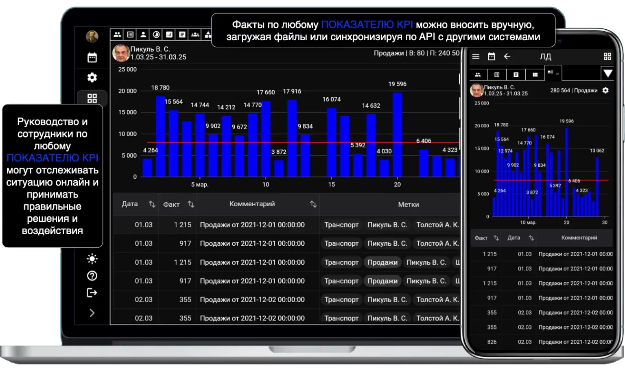
Task: Click the 3 872 bar in laptop chart
Action: 279,168
